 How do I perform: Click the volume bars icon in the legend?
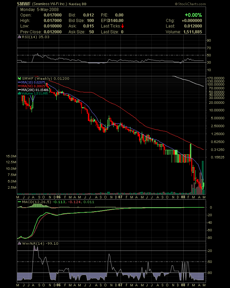19,93
